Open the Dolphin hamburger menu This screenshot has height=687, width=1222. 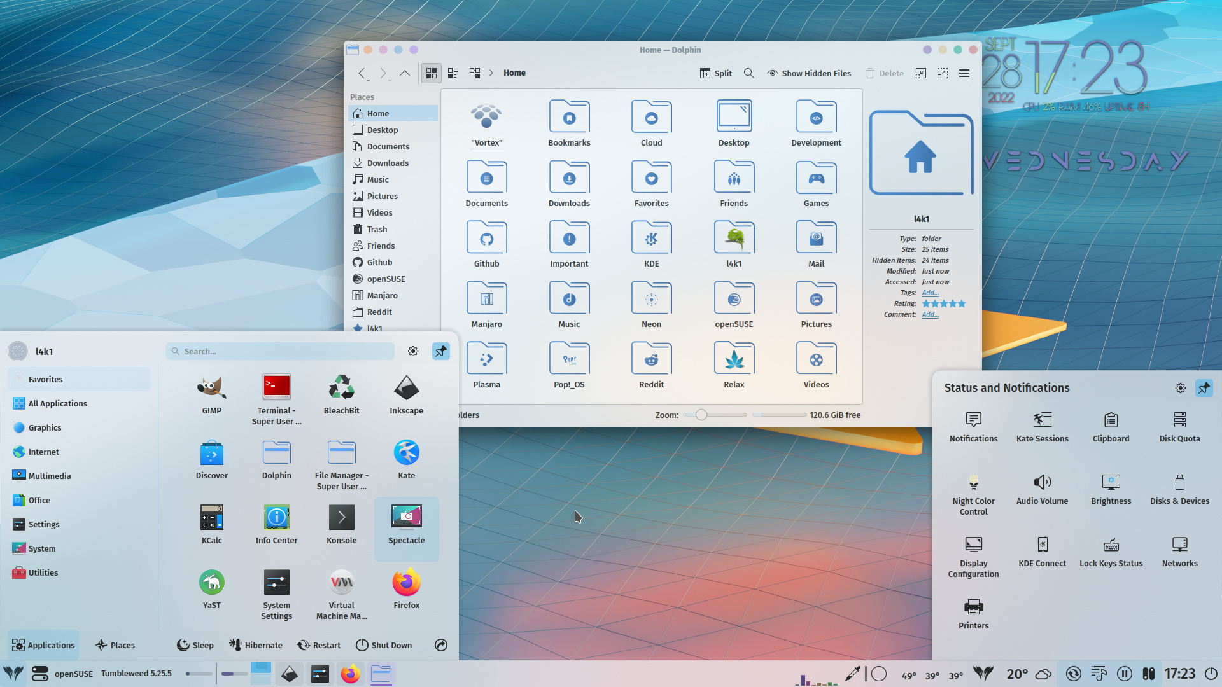pos(964,73)
